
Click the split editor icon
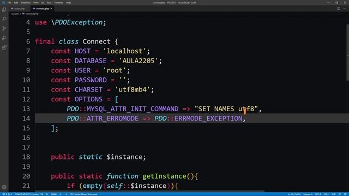click(x=339, y=9)
